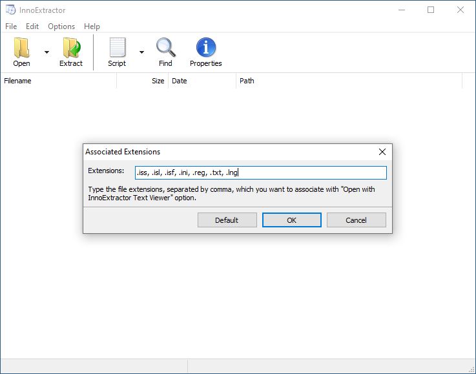Expand the Open button dropdown arrow
This screenshot has height=374, width=476.
47,52
